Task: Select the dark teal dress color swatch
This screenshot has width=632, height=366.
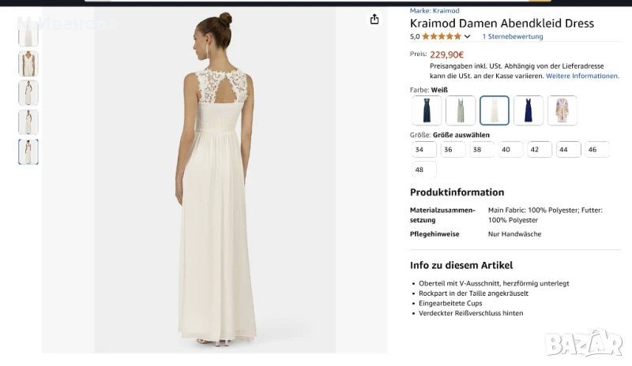Action: [427, 110]
